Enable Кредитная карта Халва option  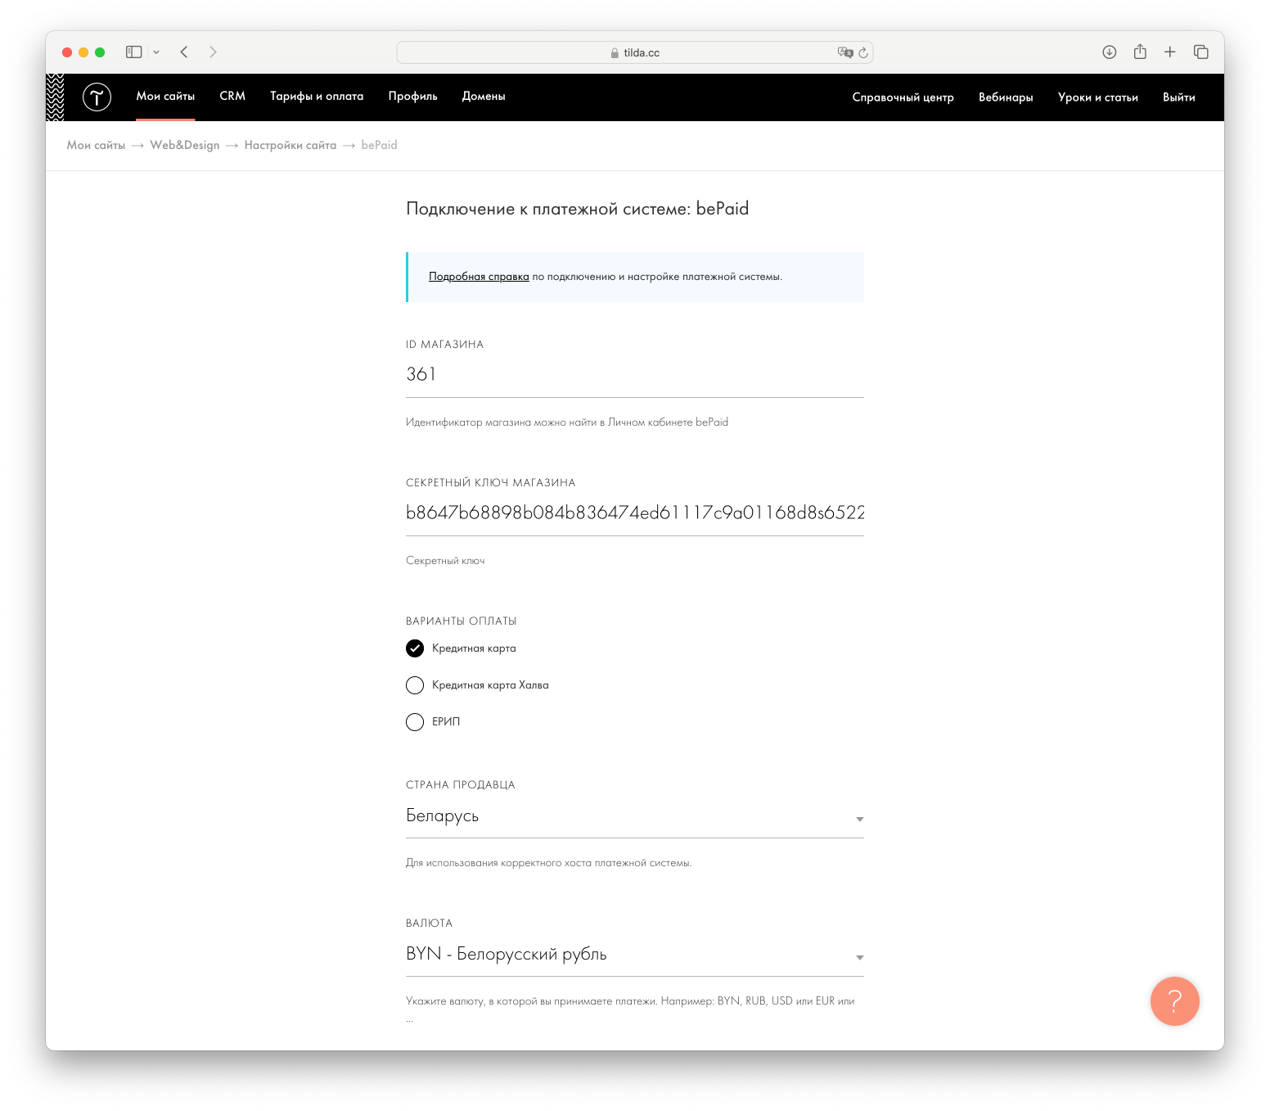point(415,685)
